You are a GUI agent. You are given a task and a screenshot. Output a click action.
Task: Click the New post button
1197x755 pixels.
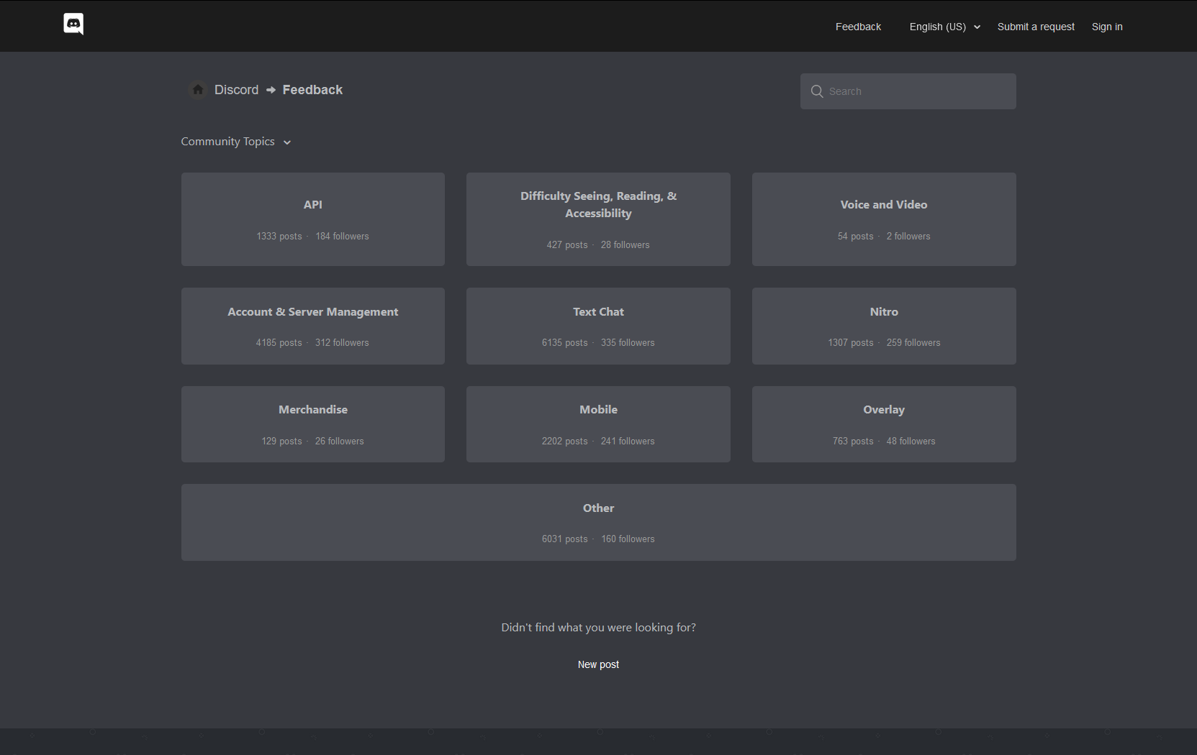(x=598, y=664)
